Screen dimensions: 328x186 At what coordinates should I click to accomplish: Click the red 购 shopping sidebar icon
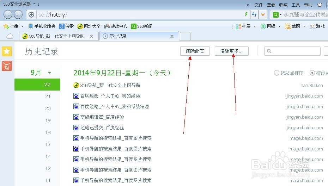[x=7, y=66]
